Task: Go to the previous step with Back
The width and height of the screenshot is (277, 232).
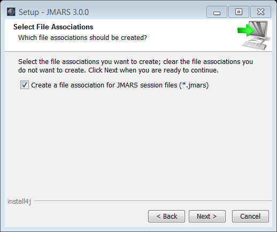Action: (x=166, y=216)
